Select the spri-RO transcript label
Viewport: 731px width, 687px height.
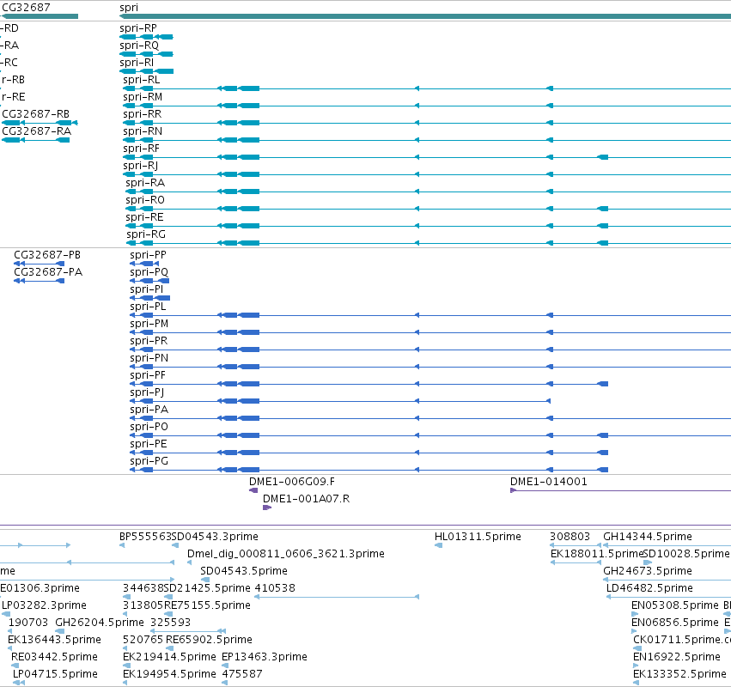[145, 200]
